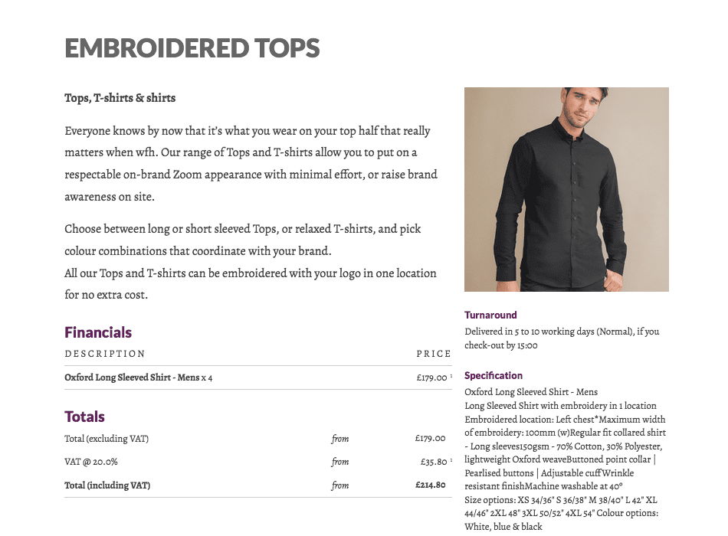Select the Oxford Long Sleeved Shirt line item
This screenshot has width=728, height=536.
coord(139,377)
